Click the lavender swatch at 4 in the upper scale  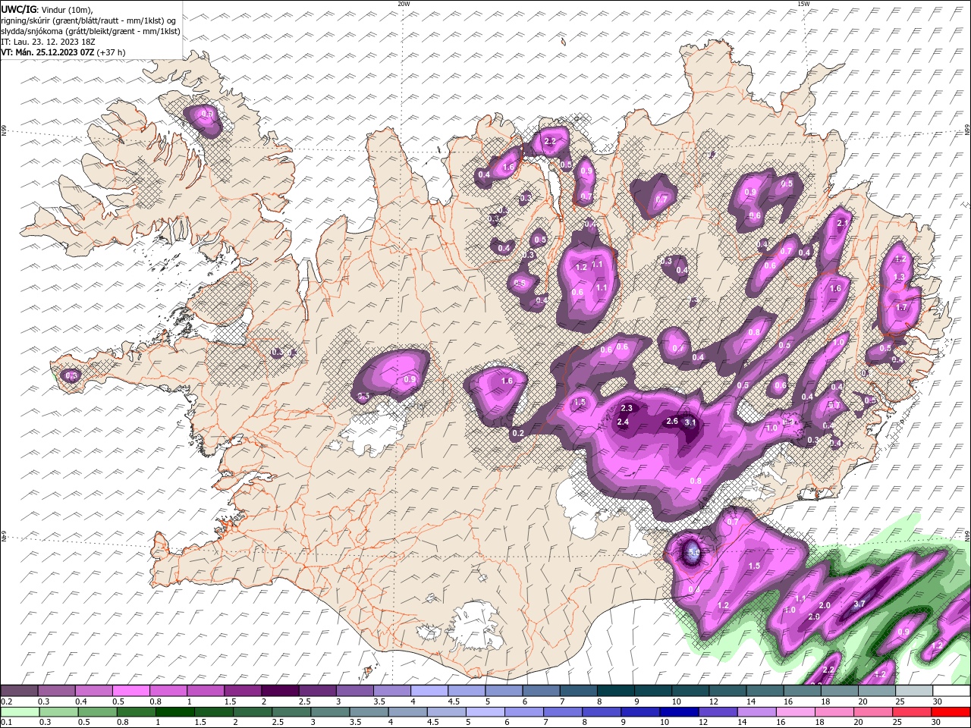coord(429,691)
